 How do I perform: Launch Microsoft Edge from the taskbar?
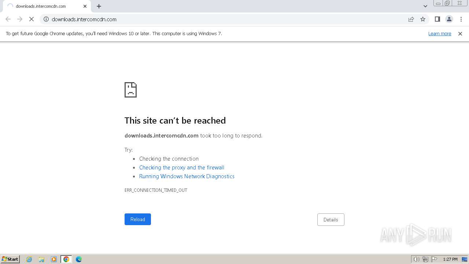pos(79,259)
